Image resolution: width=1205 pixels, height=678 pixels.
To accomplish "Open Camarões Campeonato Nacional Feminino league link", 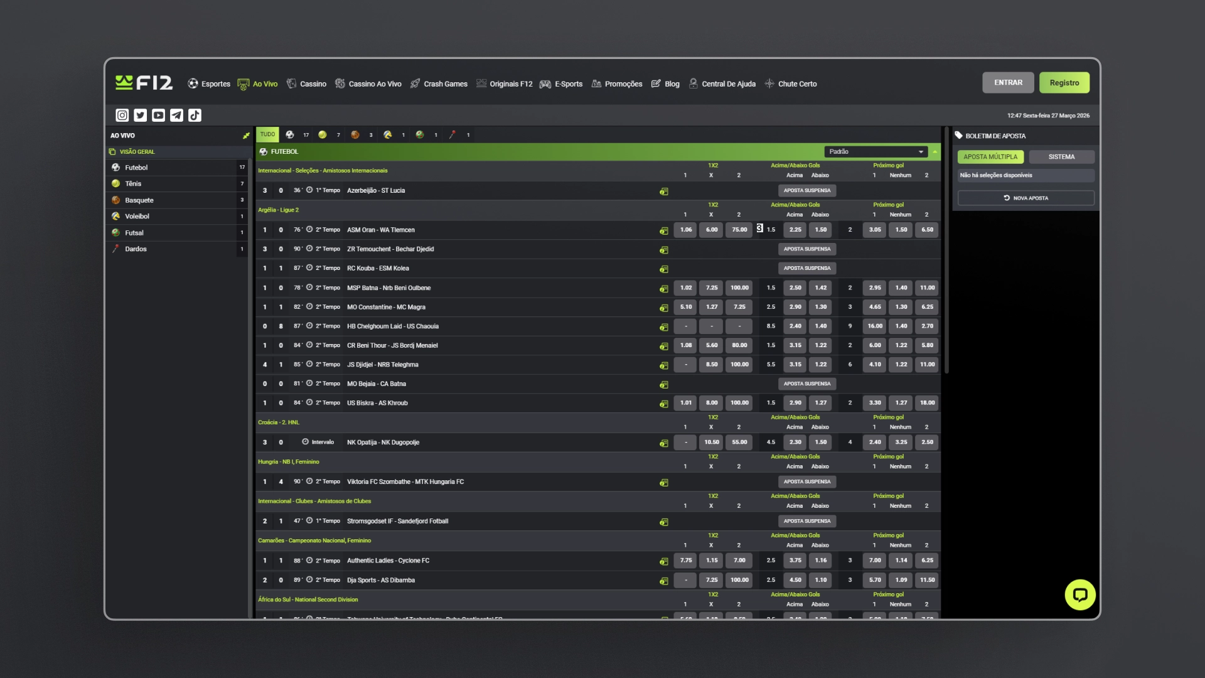I will (x=314, y=541).
